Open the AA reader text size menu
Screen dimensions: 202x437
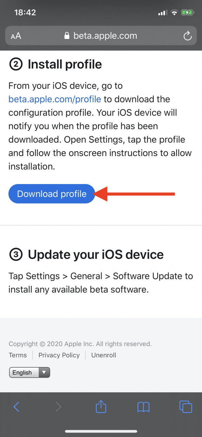16,36
